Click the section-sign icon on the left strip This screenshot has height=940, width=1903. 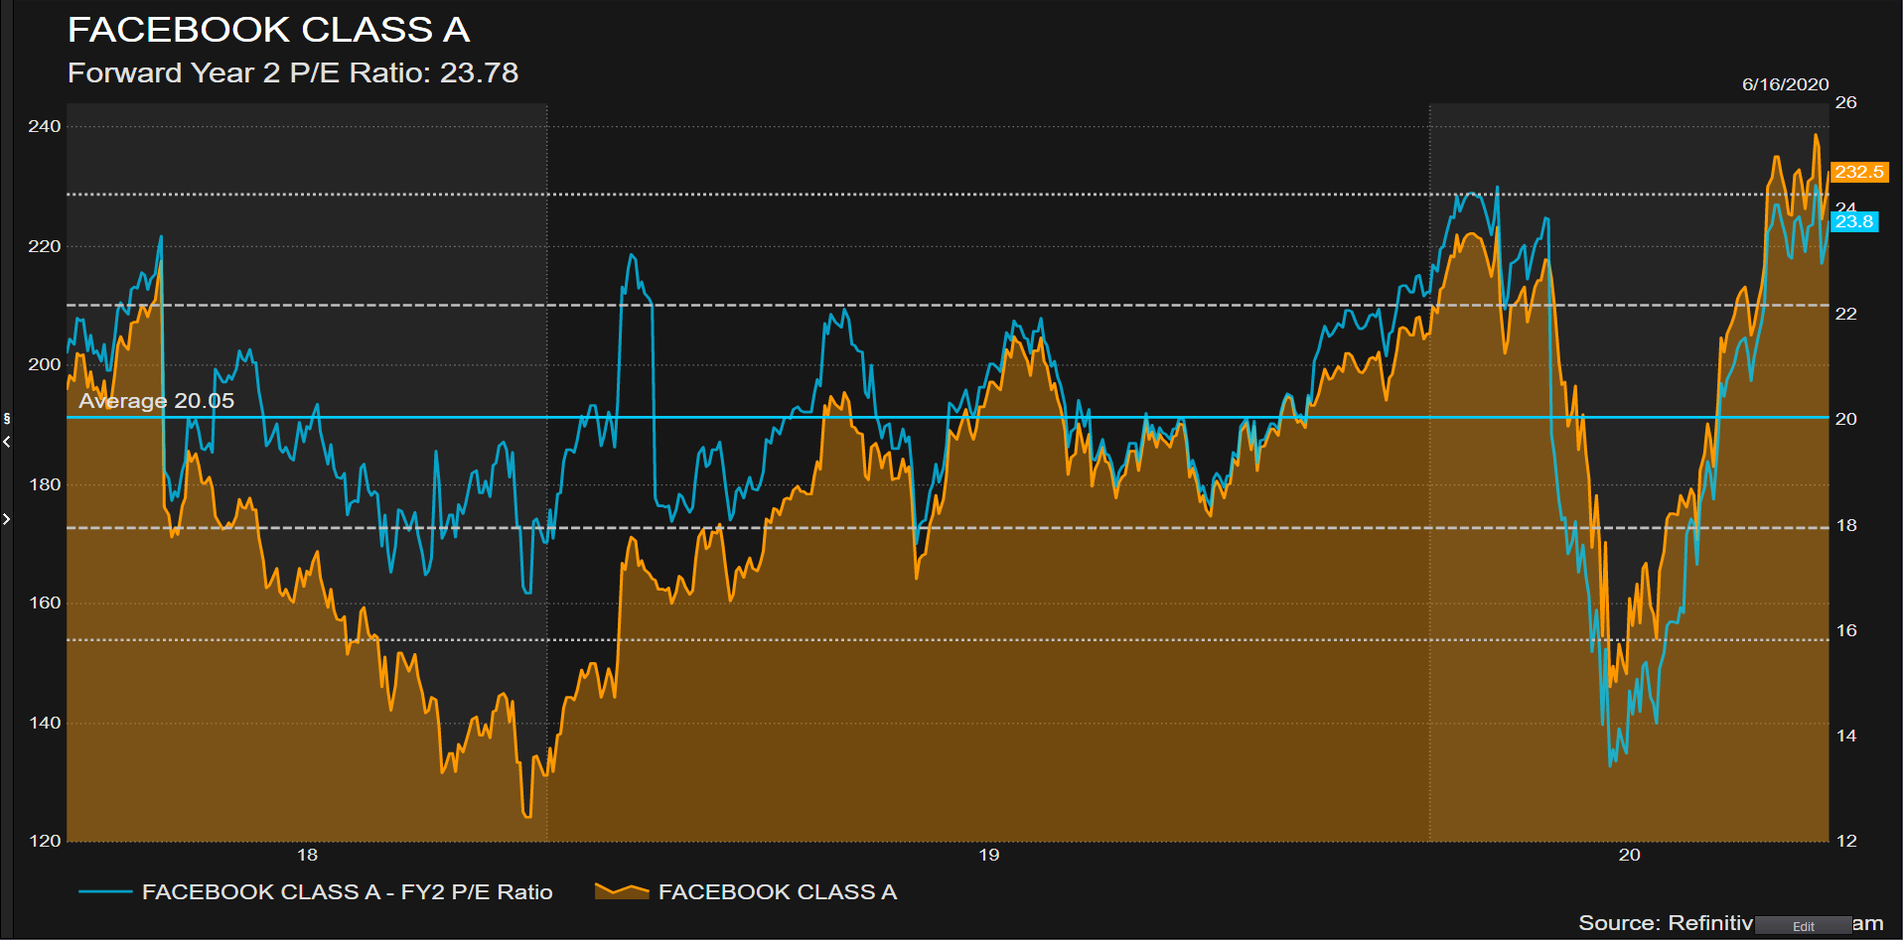(x=7, y=419)
